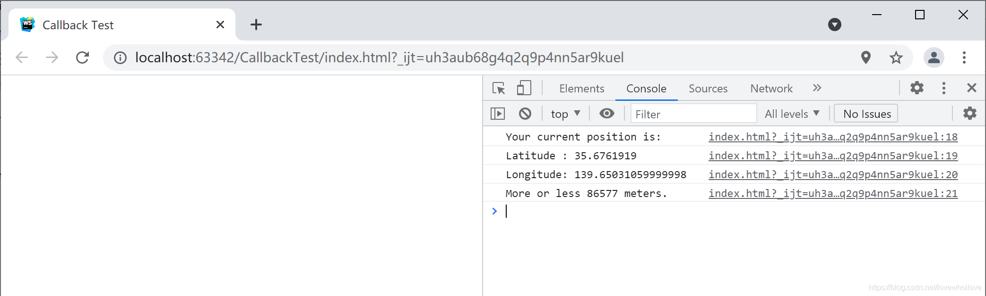The height and width of the screenshot is (296, 986).
Task: Select 'More or less 86577 meters.' text
Action: point(586,193)
